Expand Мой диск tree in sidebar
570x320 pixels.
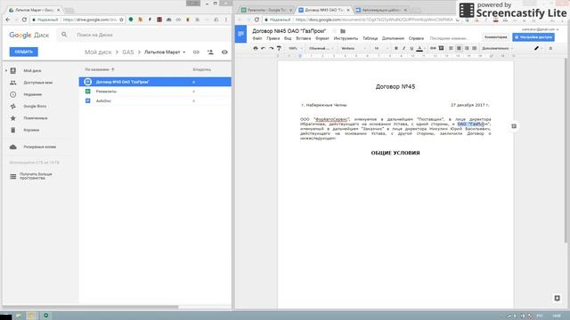coord(6,71)
